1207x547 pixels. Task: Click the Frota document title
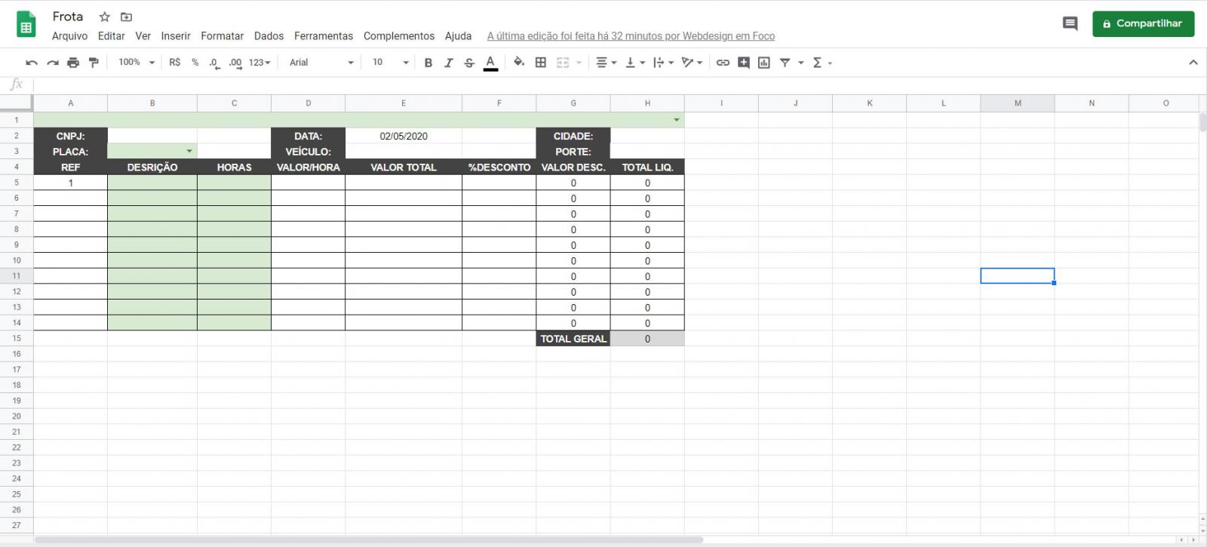[68, 16]
